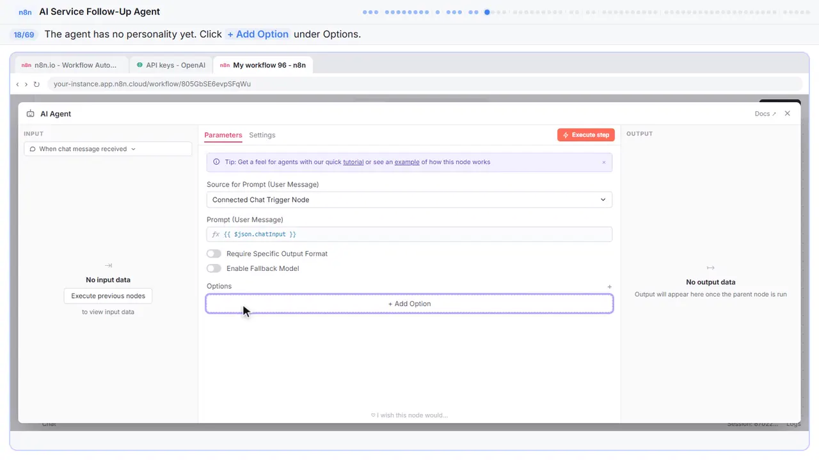819x460 pixels.
Task: Click the active step dot in progress bar
Action: (488, 12)
